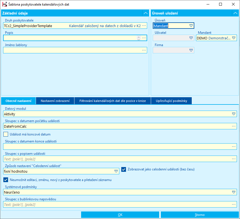Open ellipsis for Sloupec s datumem konce události

coord(234,147)
